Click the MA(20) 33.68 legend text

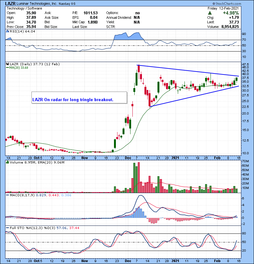click(19, 68)
